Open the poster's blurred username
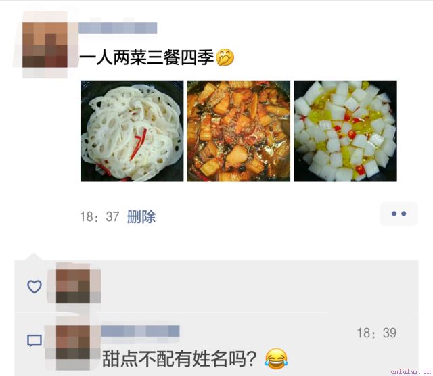This screenshot has height=376, width=433. (x=118, y=28)
